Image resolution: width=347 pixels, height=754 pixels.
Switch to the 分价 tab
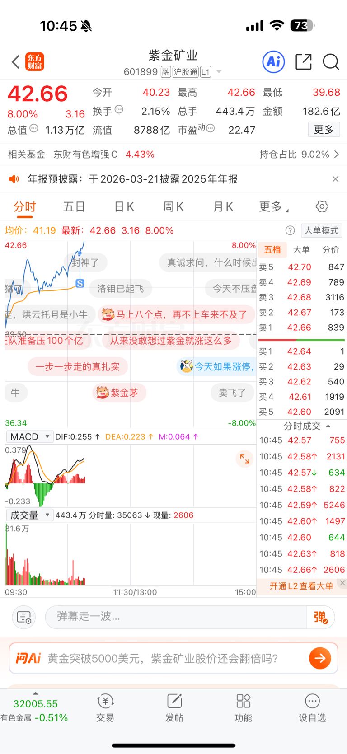pyautogui.click(x=330, y=250)
